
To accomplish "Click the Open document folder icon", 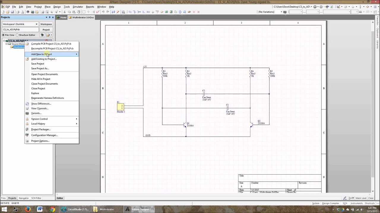I will click(x=8, y=12).
